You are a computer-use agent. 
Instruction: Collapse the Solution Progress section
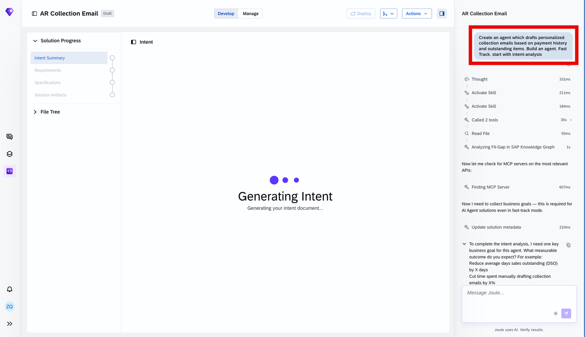click(35, 41)
